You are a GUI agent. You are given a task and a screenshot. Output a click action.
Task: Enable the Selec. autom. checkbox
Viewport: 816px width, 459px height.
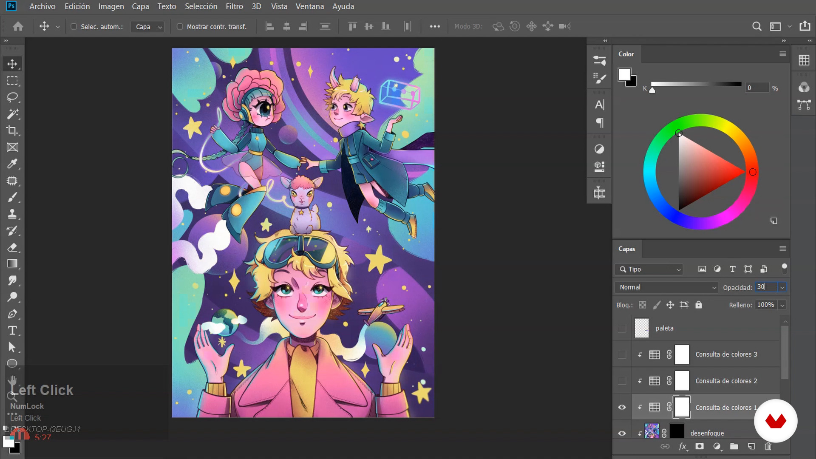tap(74, 26)
